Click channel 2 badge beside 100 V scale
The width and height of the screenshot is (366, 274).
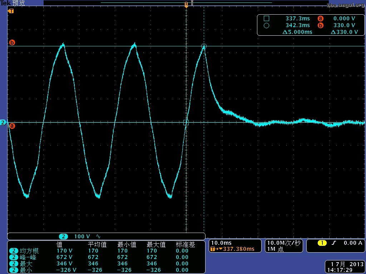pyautogui.click(x=63, y=237)
